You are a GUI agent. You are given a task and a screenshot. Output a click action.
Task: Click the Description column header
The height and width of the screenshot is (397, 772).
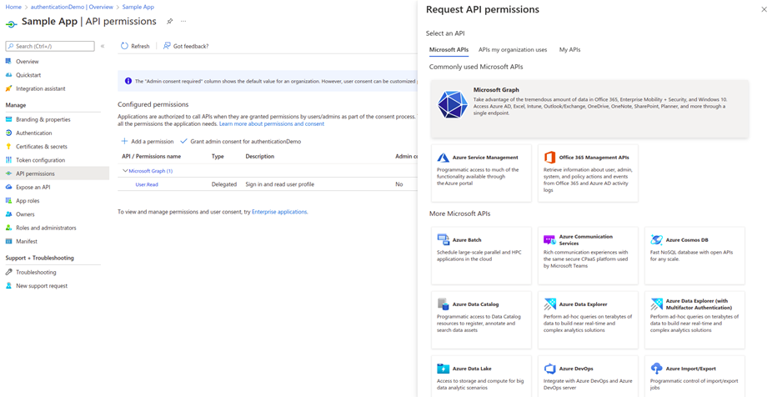point(260,156)
